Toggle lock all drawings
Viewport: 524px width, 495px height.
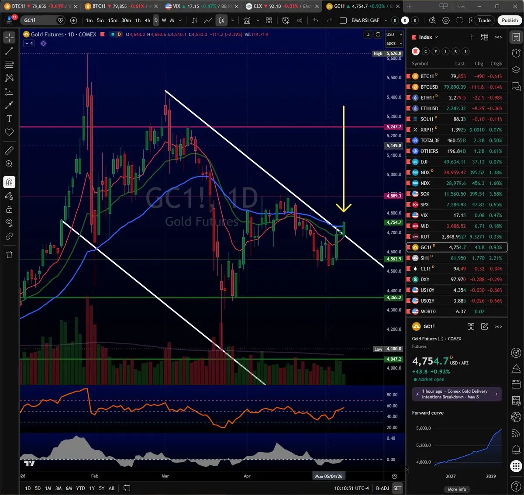click(x=9, y=209)
